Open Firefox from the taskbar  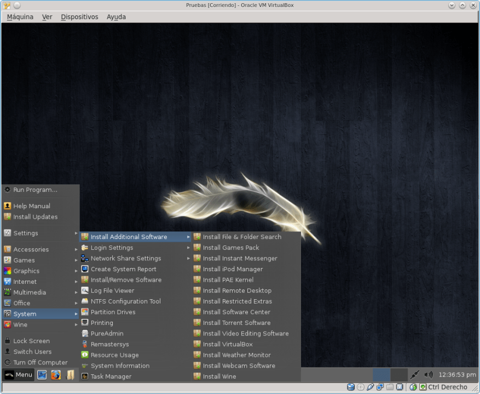tap(56, 375)
